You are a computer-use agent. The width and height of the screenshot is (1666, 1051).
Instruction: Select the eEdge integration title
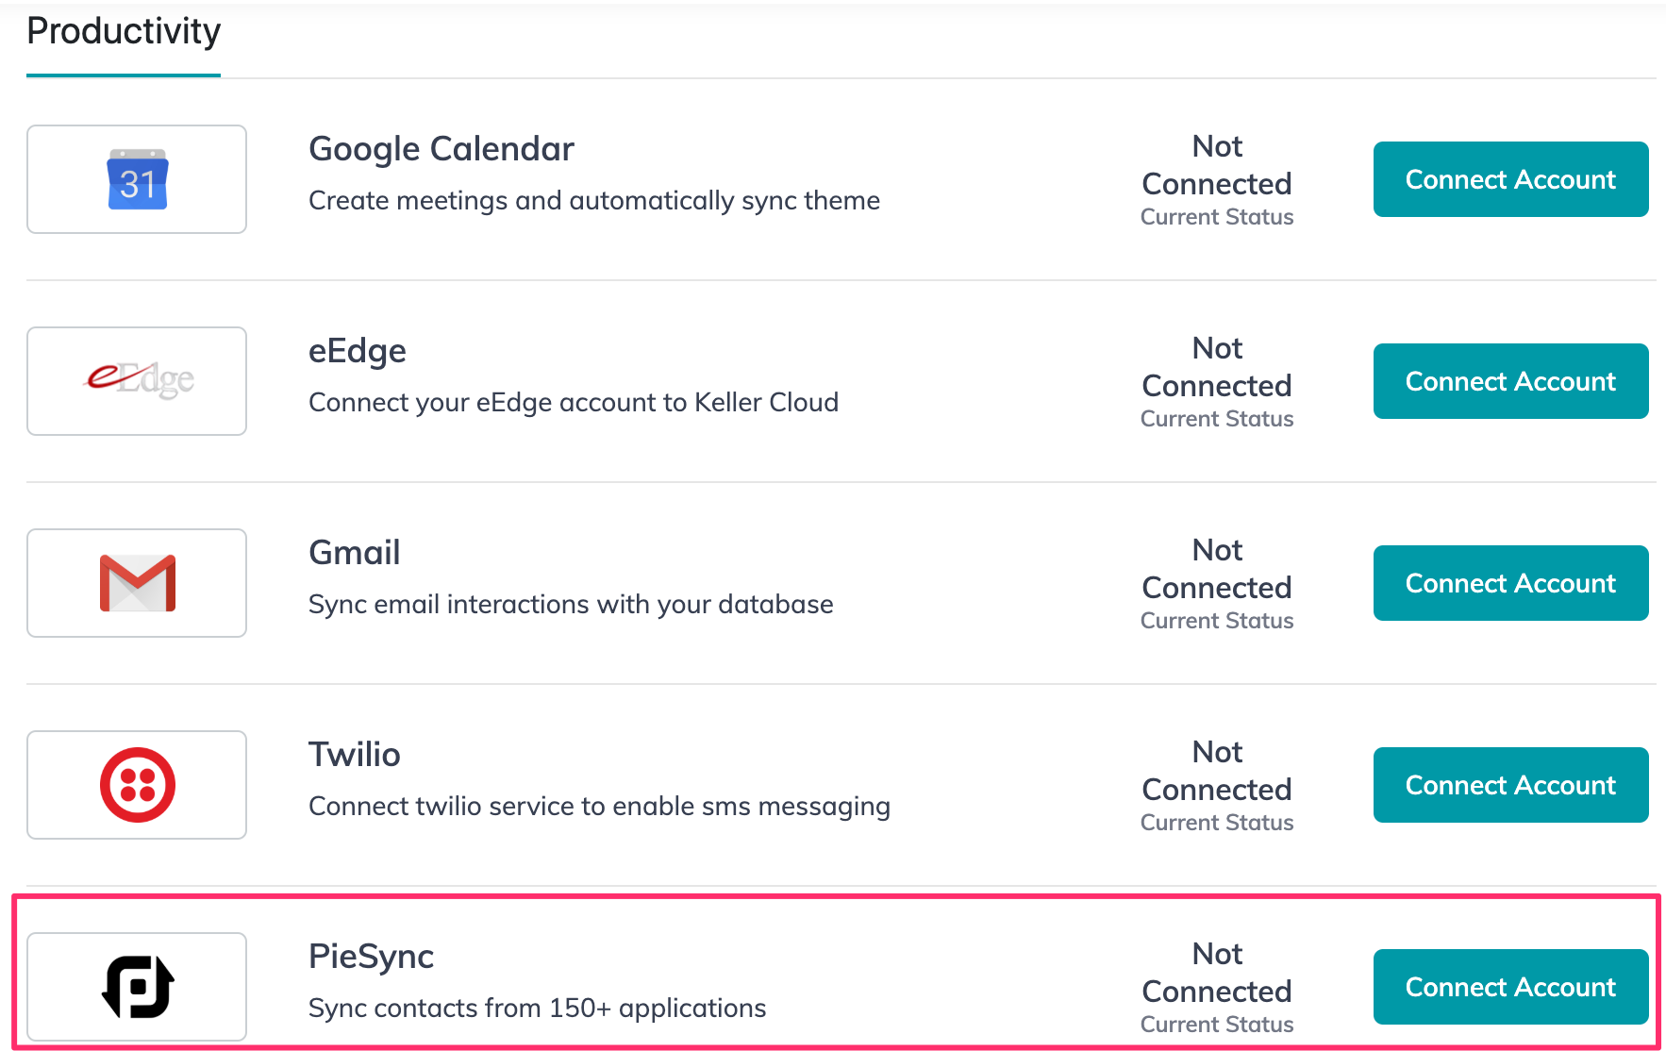(358, 351)
